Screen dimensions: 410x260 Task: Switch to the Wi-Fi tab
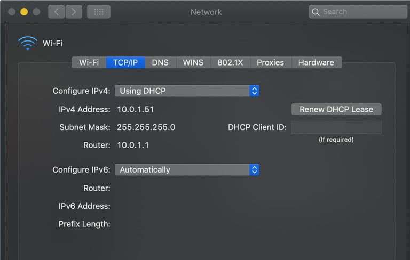pyautogui.click(x=89, y=62)
